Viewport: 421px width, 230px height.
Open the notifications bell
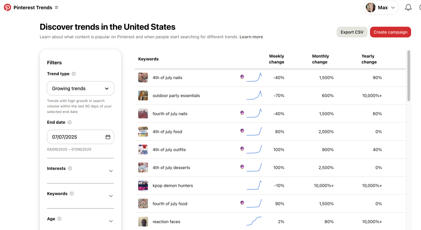click(408, 7)
